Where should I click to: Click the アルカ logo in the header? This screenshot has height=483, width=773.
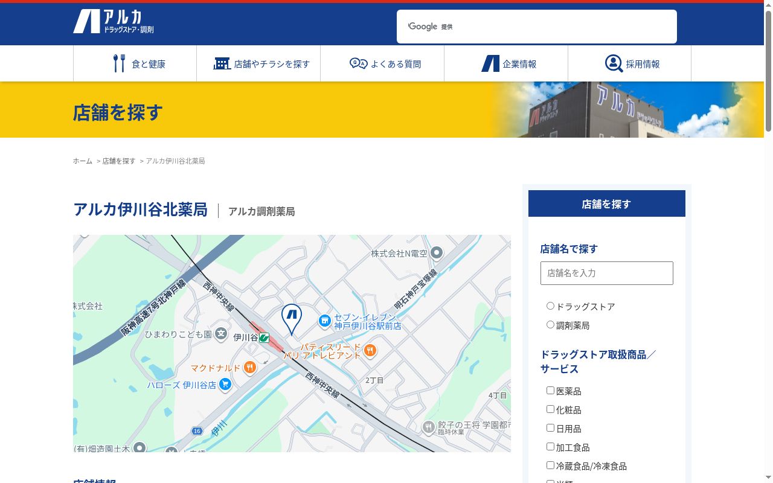(x=114, y=22)
